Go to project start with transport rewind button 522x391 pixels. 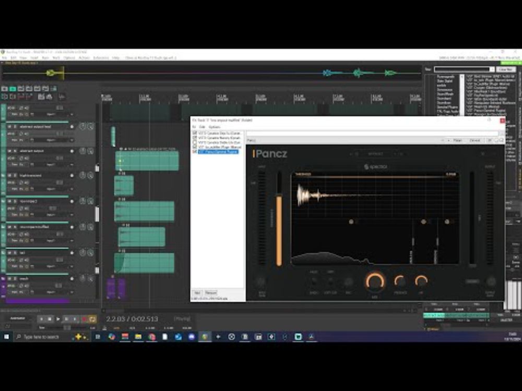coord(41,319)
